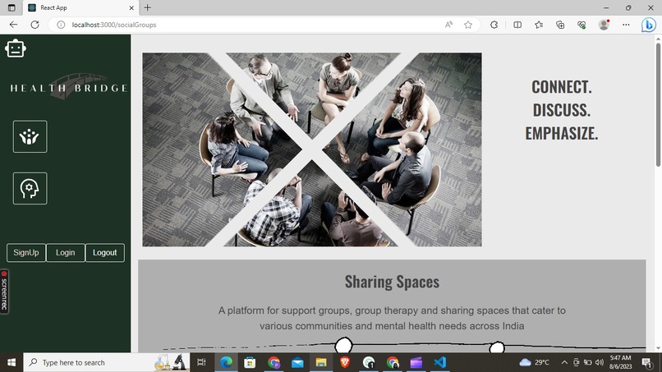The height and width of the screenshot is (372, 662).
Task: Open Split screen icon
Action: pyautogui.click(x=517, y=25)
